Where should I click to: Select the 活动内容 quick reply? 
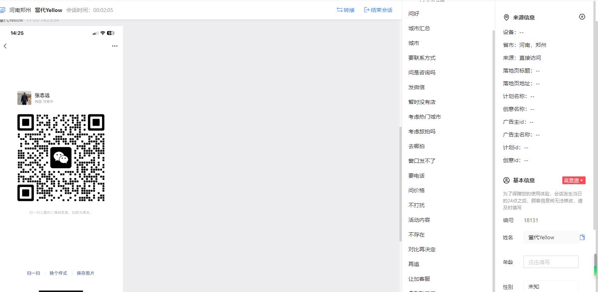419,220
